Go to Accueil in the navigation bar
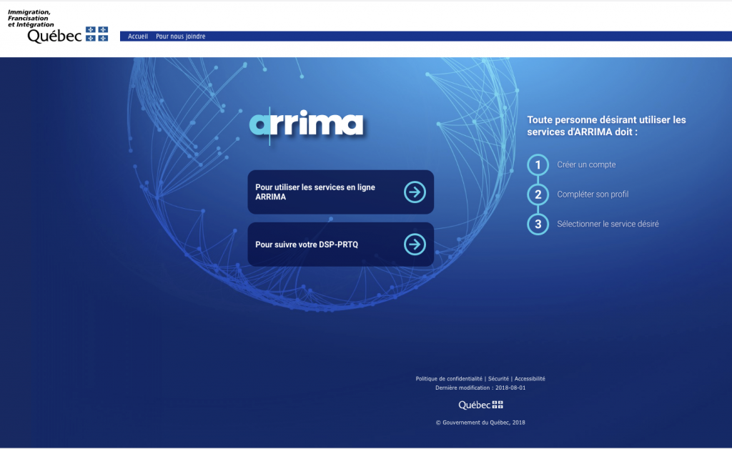 pos(138,36)
